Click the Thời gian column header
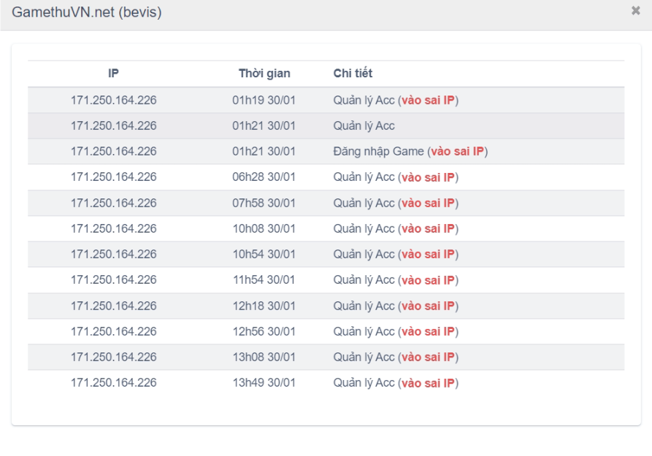Viewport: 652px width, 456px height. coord(264,73)
